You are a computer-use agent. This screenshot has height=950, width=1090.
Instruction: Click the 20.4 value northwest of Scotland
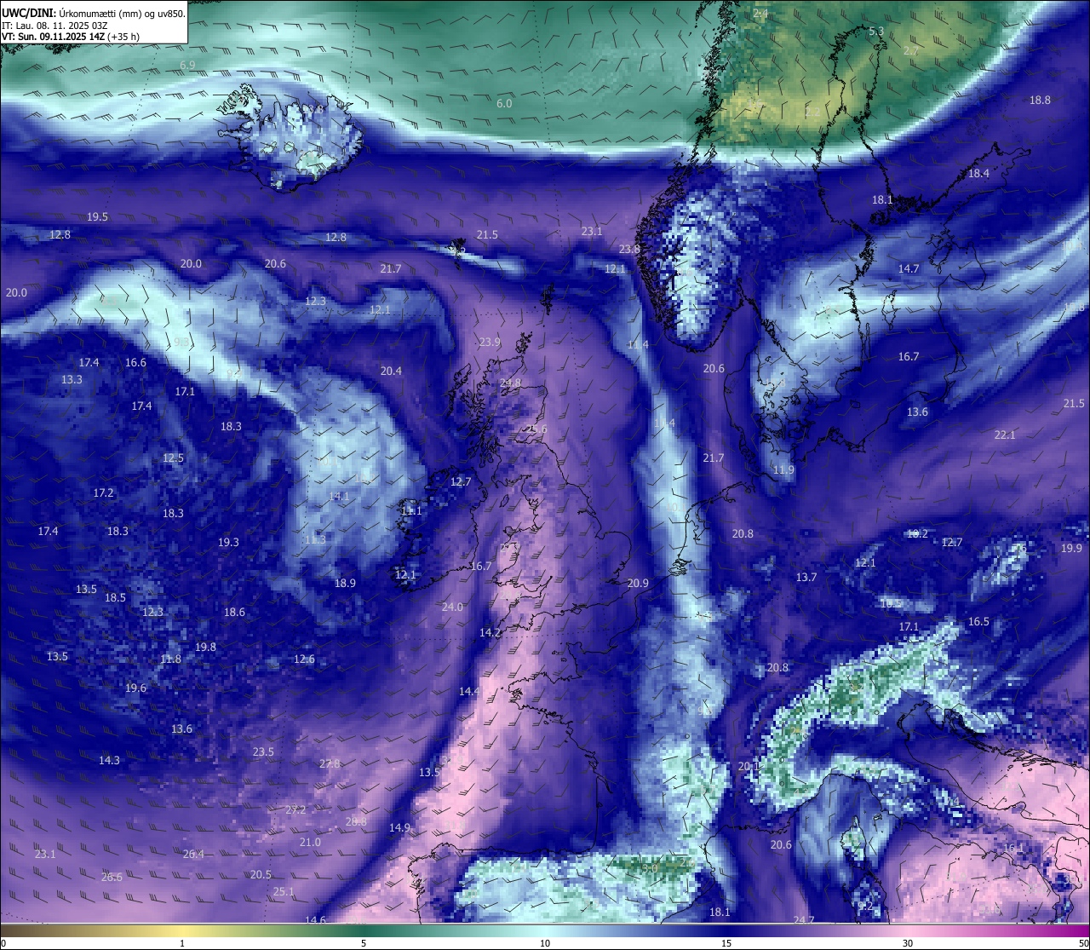pos(391,371)
